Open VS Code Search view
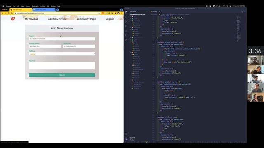The height and width of the screenshot is (148, 264). pyautogui.click(x=126, y=17)
